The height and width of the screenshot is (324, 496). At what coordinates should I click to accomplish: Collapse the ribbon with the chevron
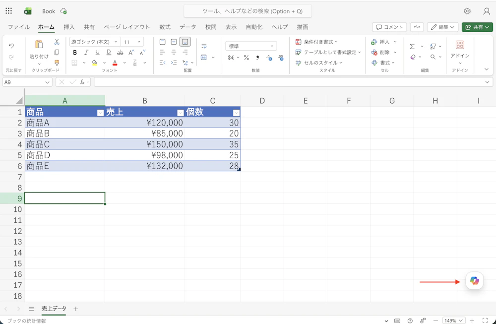[x=487, y=69]
